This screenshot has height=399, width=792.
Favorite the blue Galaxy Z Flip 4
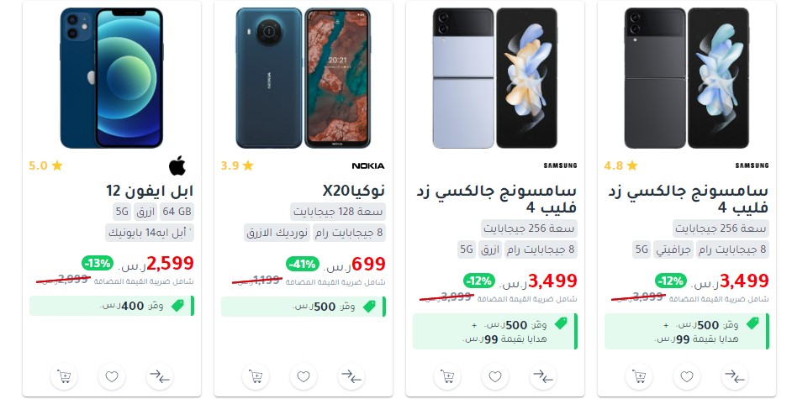(x=495, y=376)
